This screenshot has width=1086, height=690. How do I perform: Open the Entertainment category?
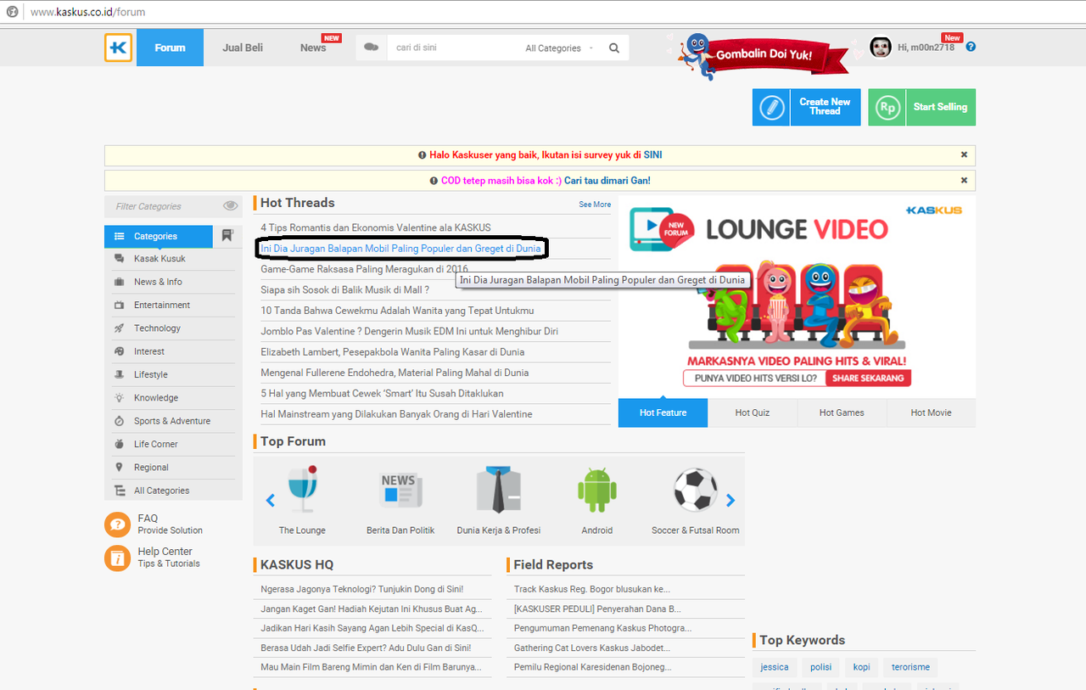pyautogui.click(x=162, y=305)
